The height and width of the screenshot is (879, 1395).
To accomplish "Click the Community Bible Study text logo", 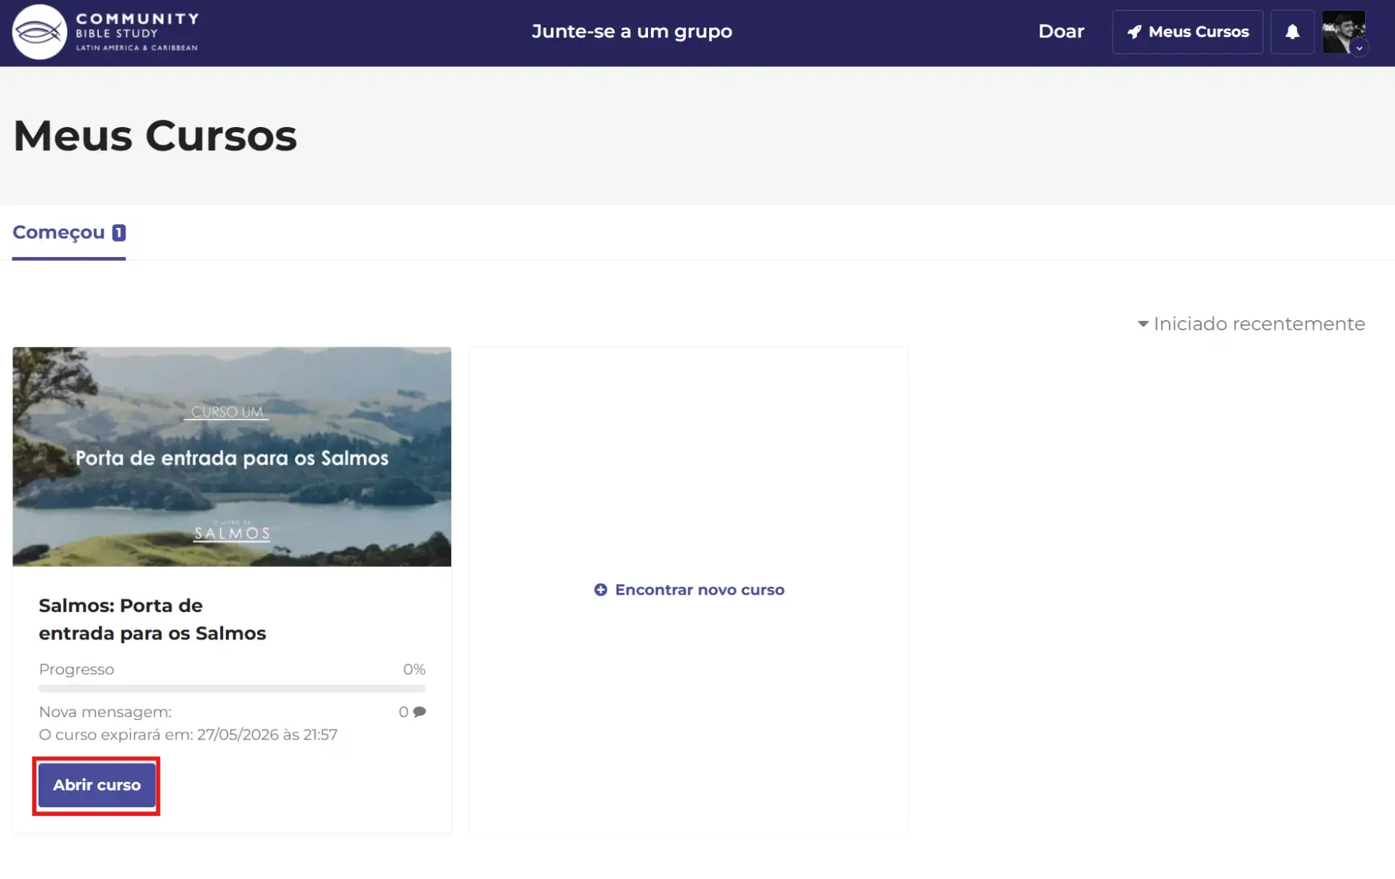I will tap(137, 32).
